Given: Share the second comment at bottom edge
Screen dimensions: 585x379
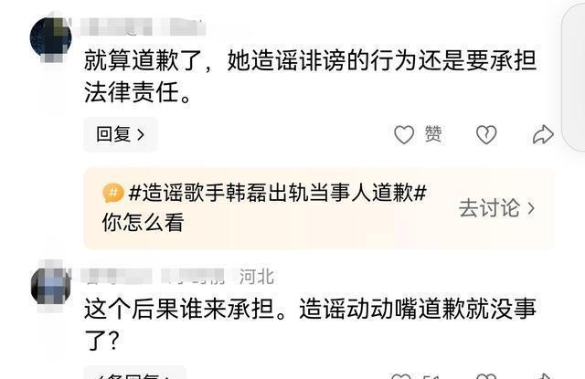Looking at the screenshot, I should coord(543,375).
